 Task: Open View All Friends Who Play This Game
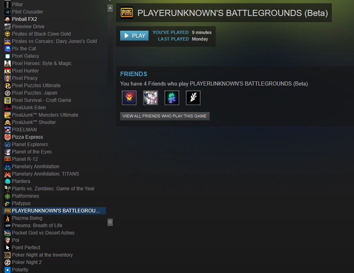(x=165, y=116)
